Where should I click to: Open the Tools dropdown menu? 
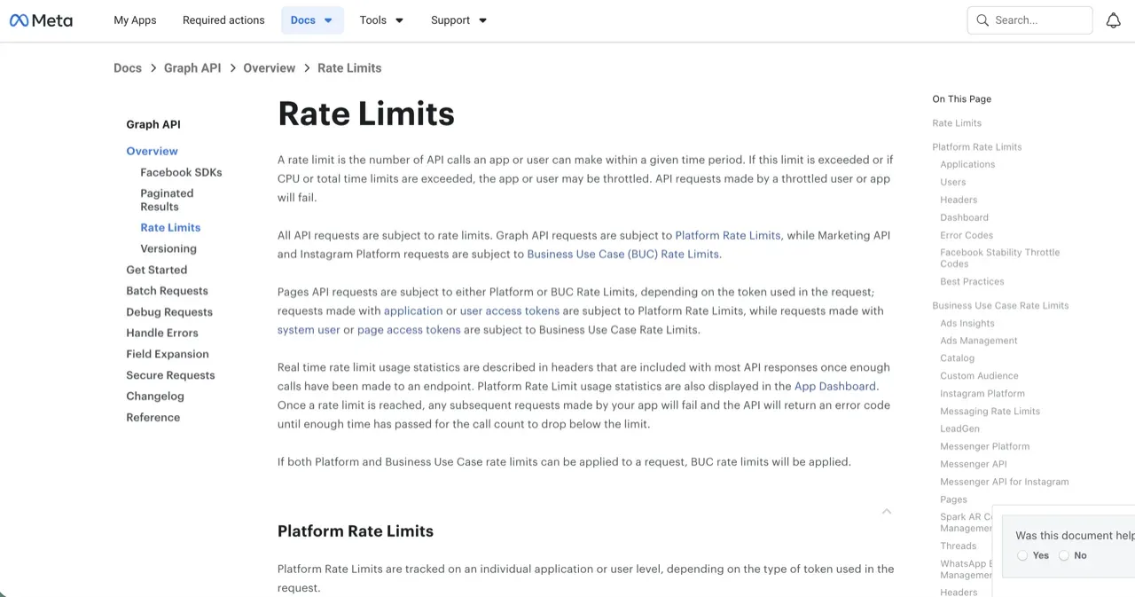381,20
